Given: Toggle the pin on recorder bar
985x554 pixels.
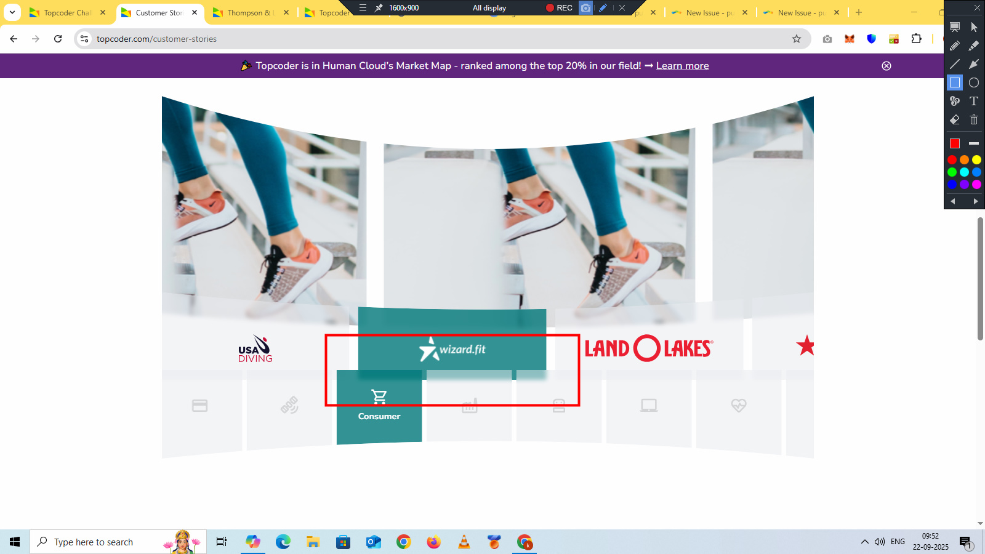Looking at the screenshot, I should tap(379, 8).
